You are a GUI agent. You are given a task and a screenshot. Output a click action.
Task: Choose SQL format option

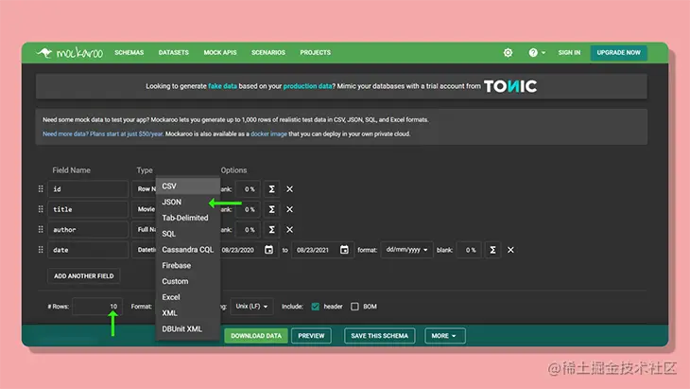click(188, 234)
